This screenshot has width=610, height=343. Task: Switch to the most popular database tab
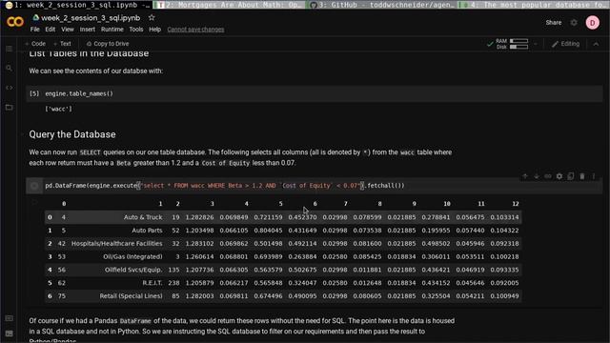click(x=534, y=5)
